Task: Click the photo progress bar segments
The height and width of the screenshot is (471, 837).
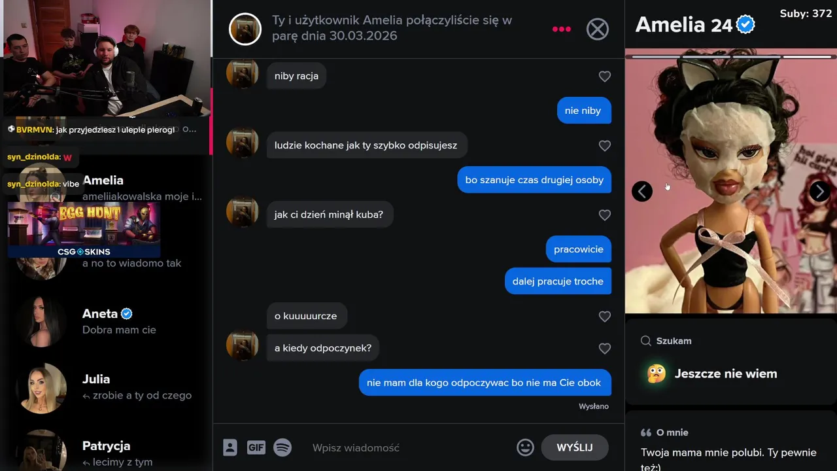Action: click(x=730, y=57)
